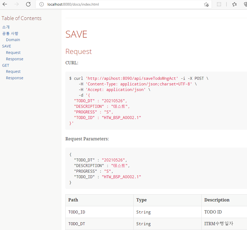View site information icon in address bar
The width and height of the screenshot is (247, 230).
(42, 4)
